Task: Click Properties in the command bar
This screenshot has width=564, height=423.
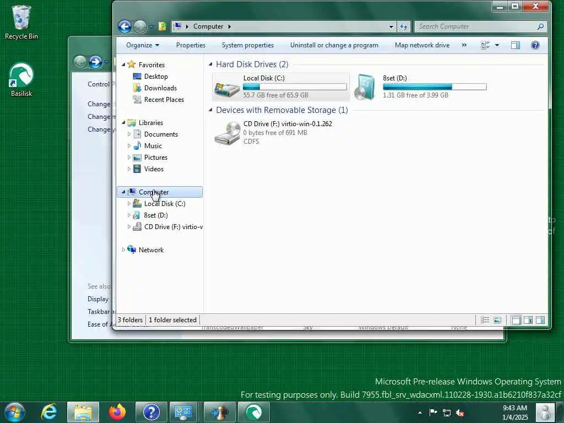Action: click(191, 45)
